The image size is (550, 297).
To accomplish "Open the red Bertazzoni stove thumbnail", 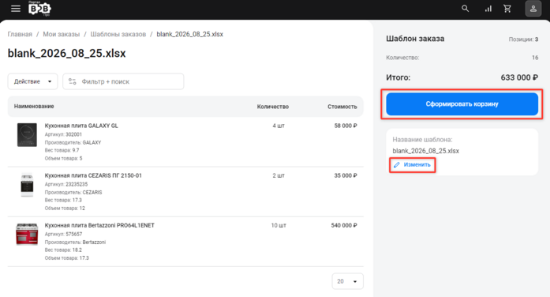I will point(27,234).
